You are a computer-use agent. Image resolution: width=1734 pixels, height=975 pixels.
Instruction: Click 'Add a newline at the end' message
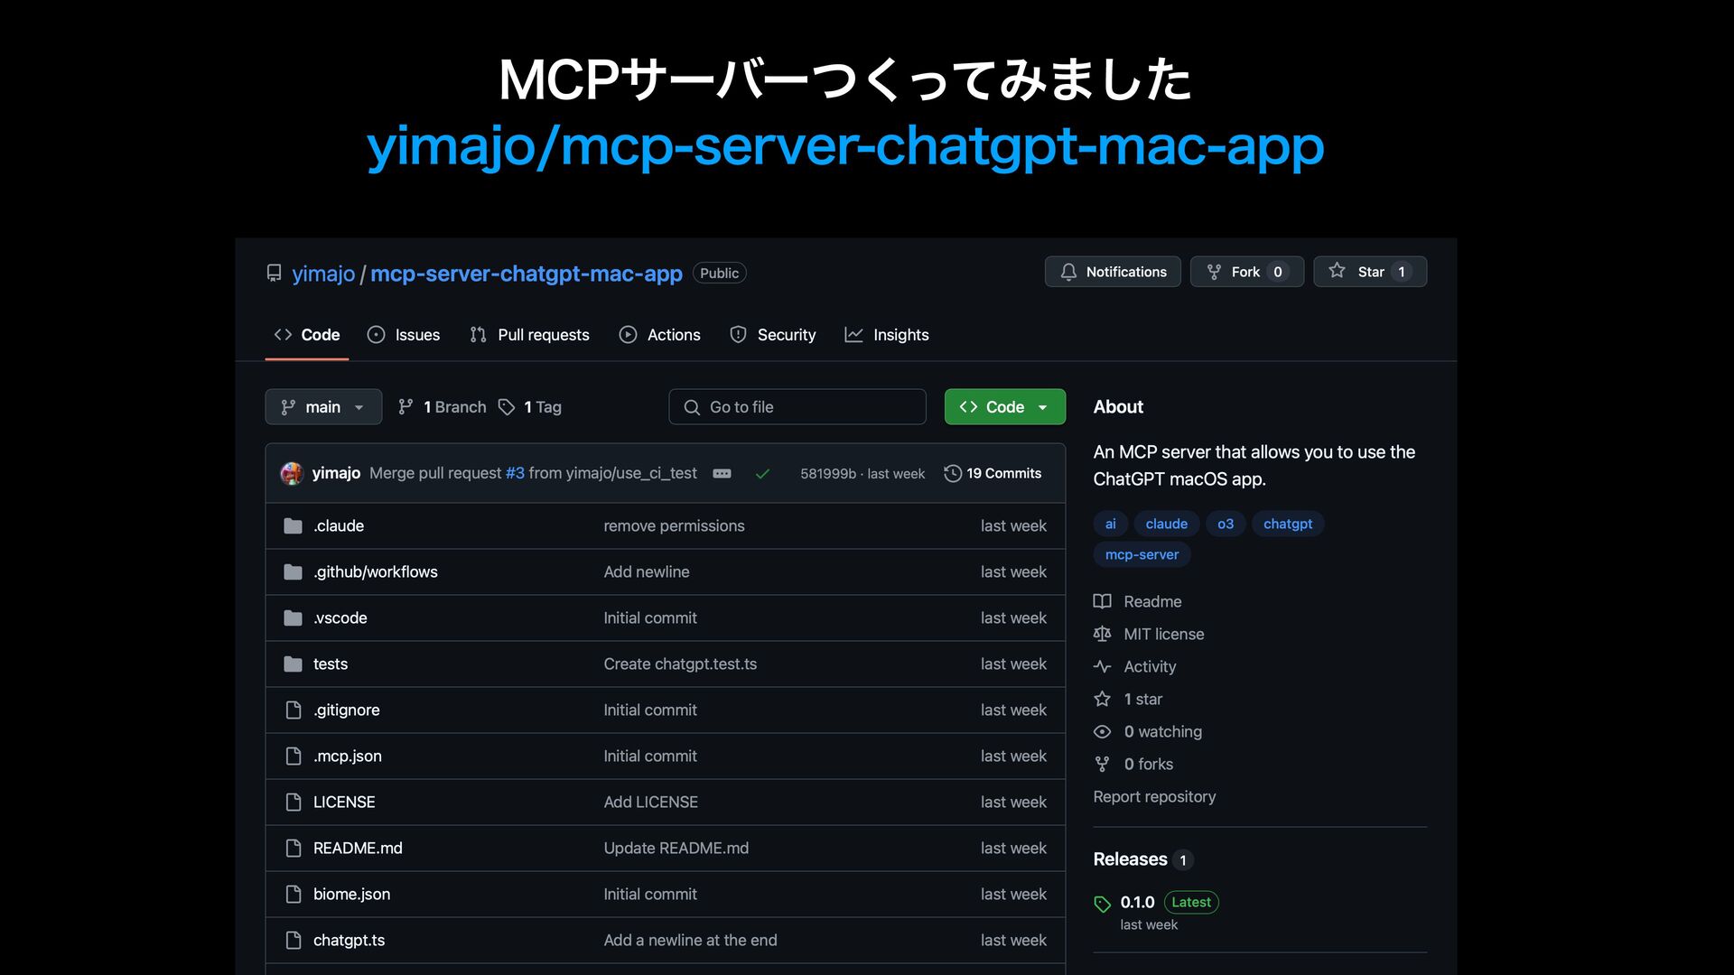tap(690, 940)
